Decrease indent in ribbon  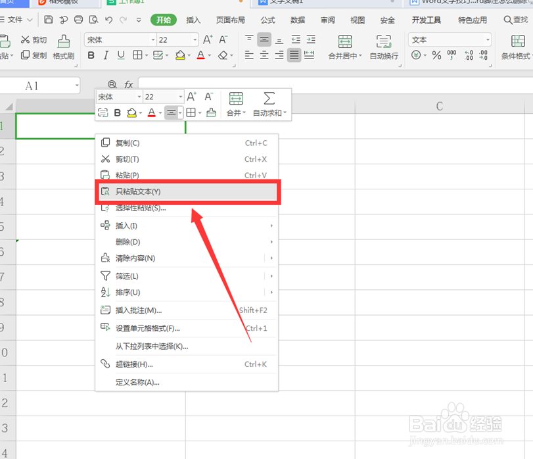pos(296,39)
